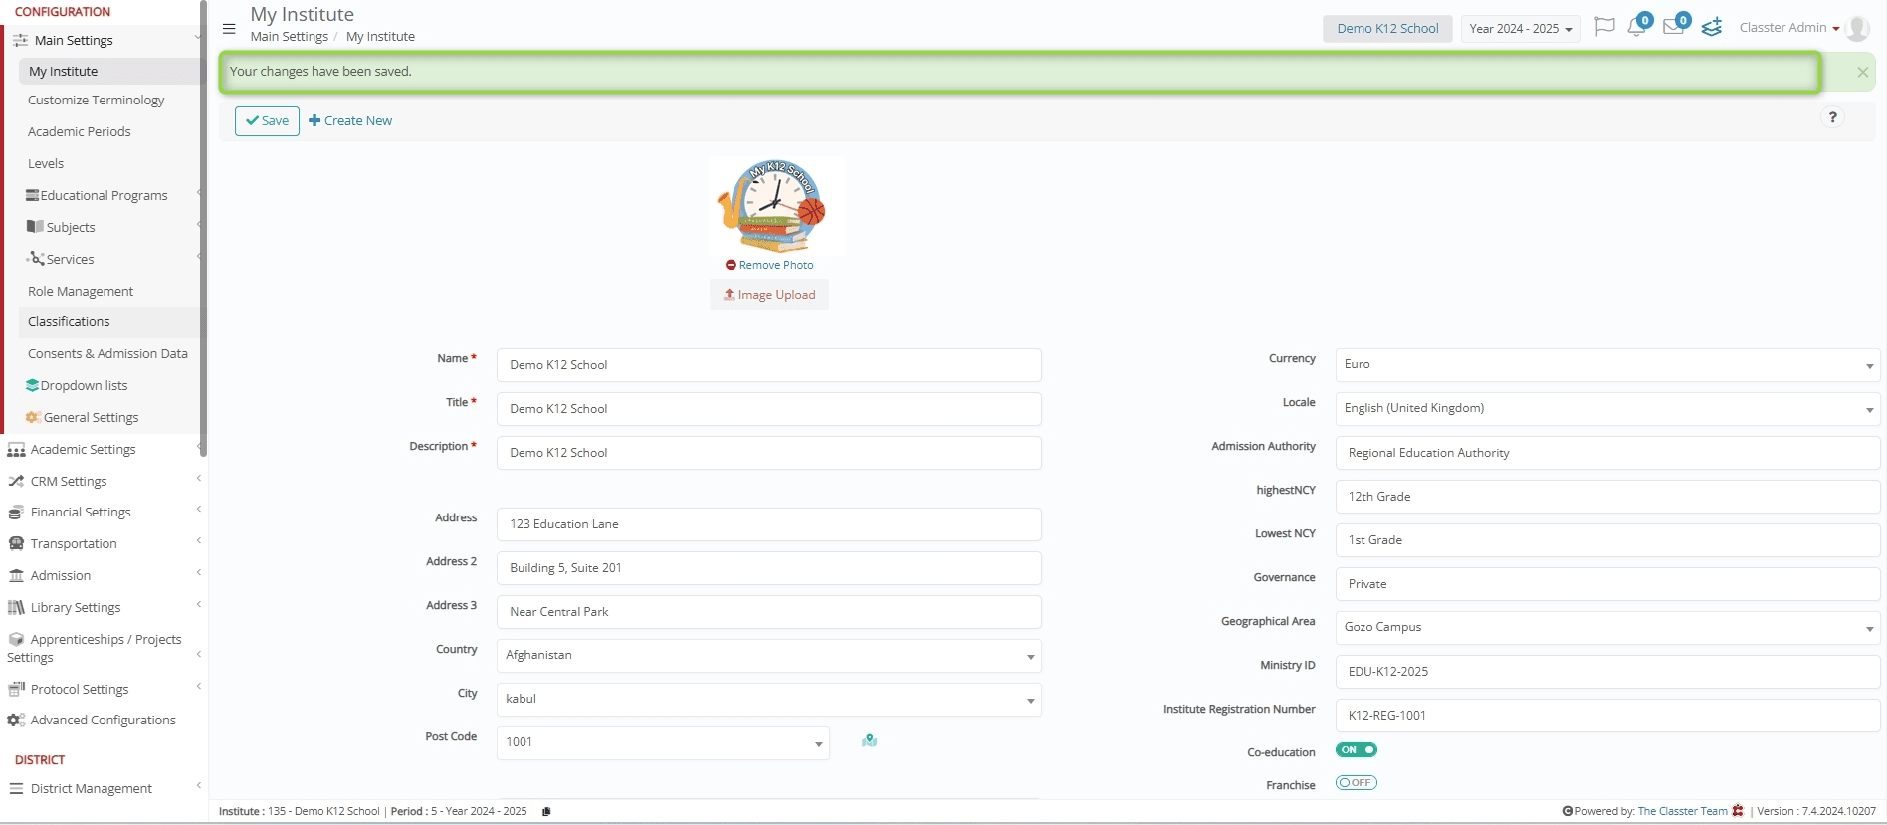This screenshot has height=825, width=1887.
Task: Open the Post Code dropdown
Action: click(x=663, y=743)
